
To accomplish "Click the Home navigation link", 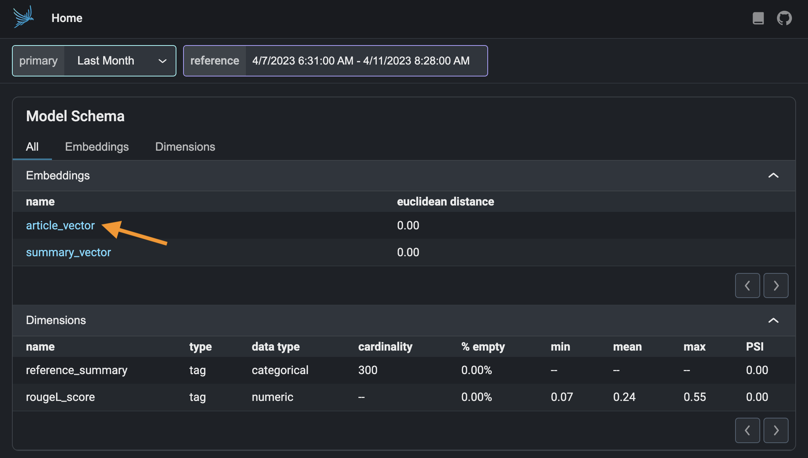I will 67,18.
